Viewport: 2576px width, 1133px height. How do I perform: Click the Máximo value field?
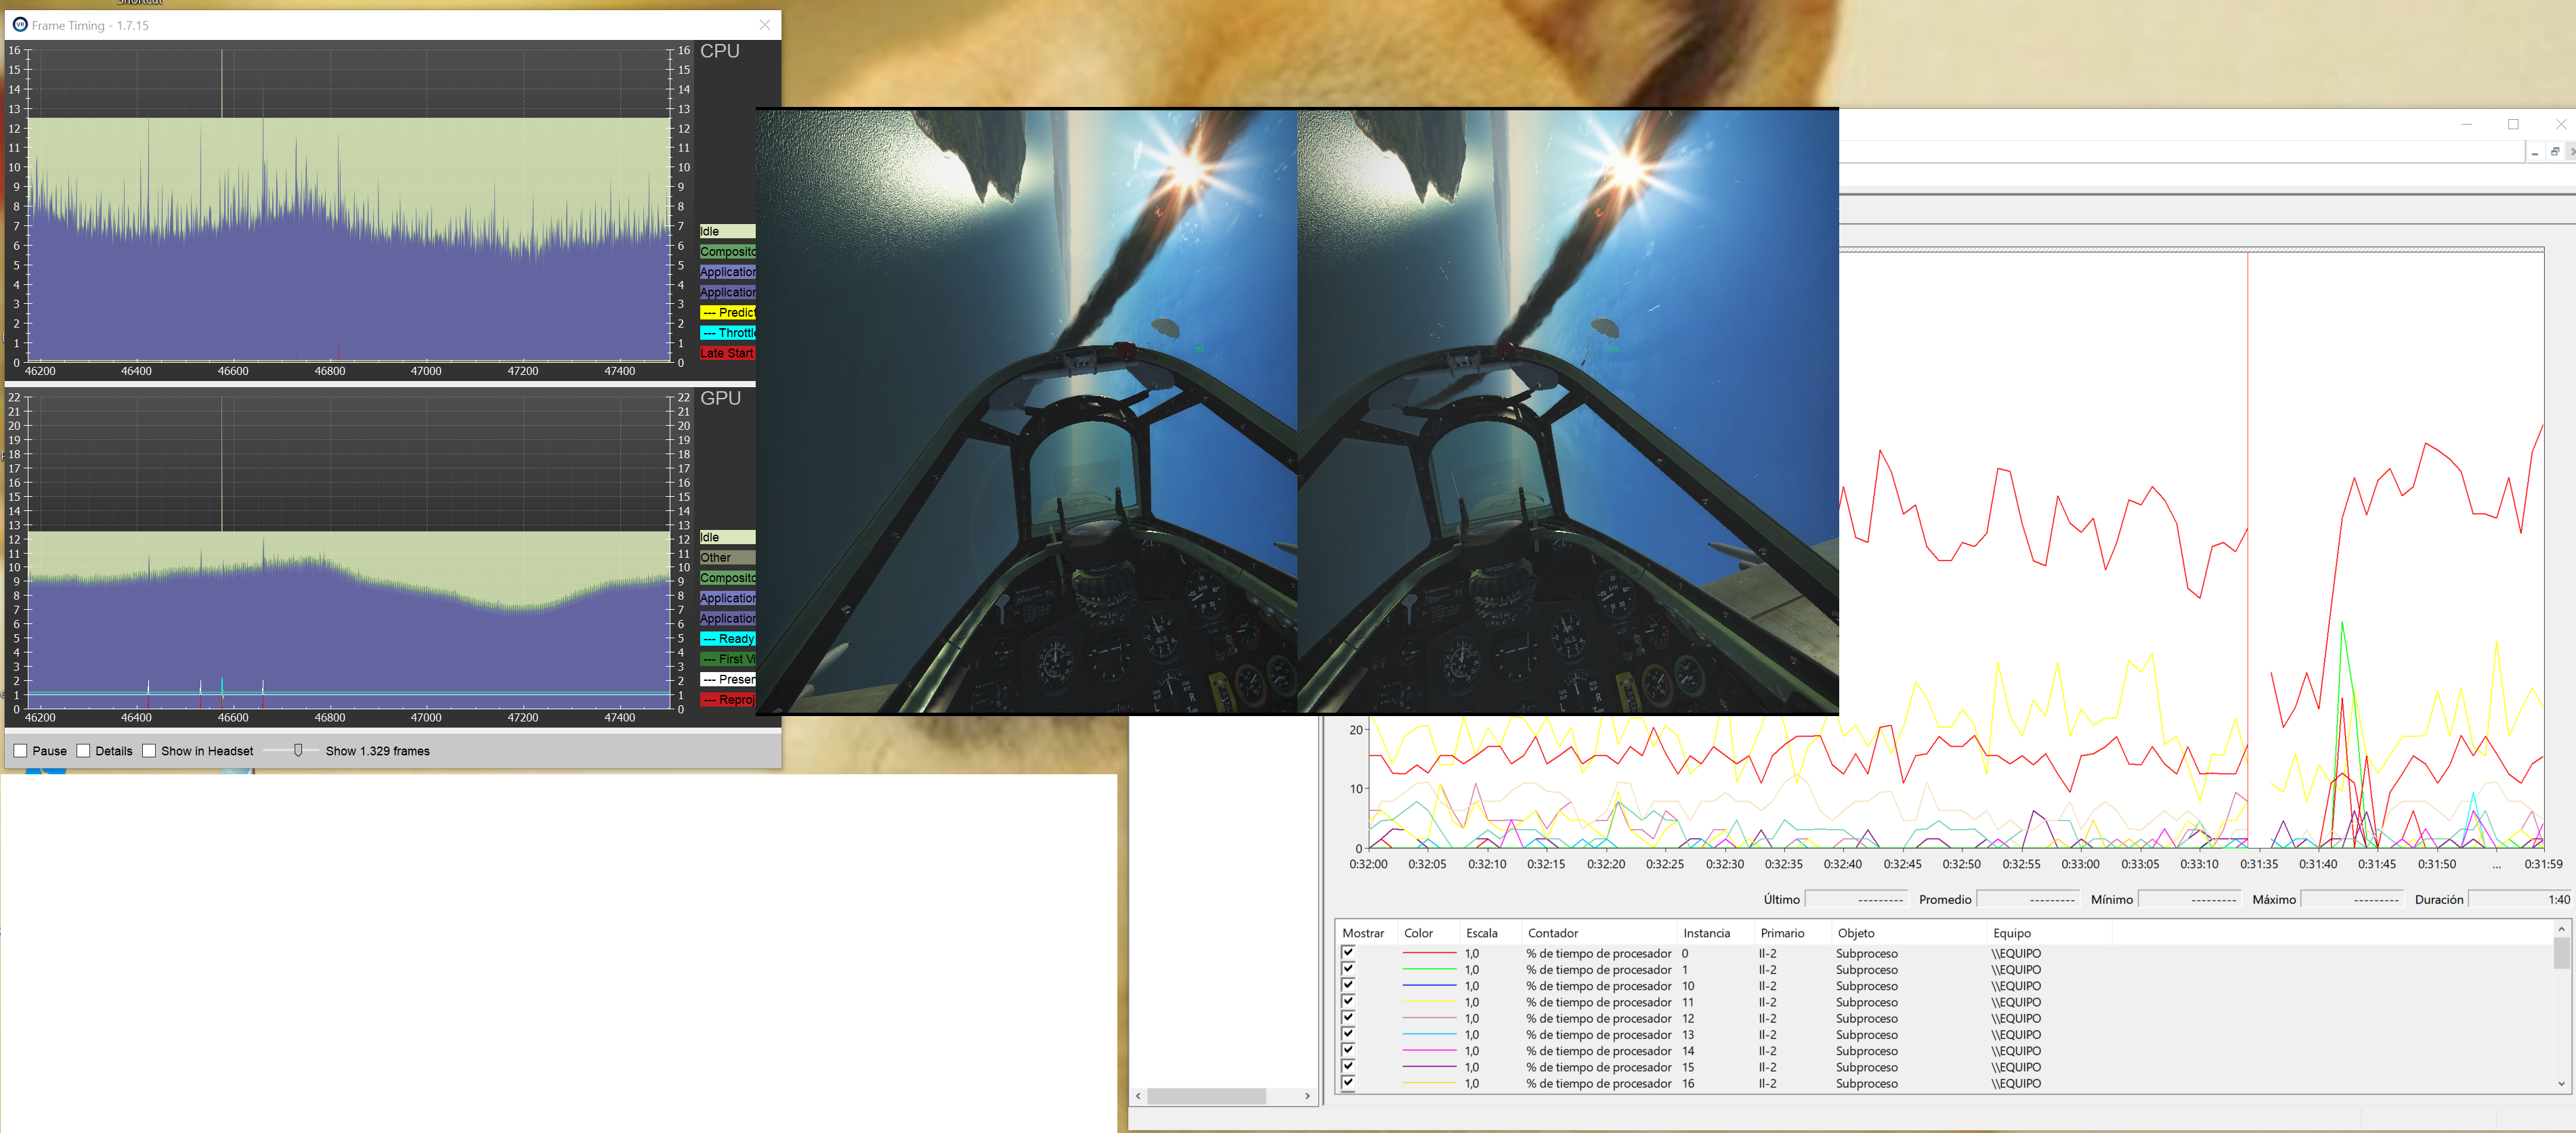pyautogui.click(x=2351, y=899)
